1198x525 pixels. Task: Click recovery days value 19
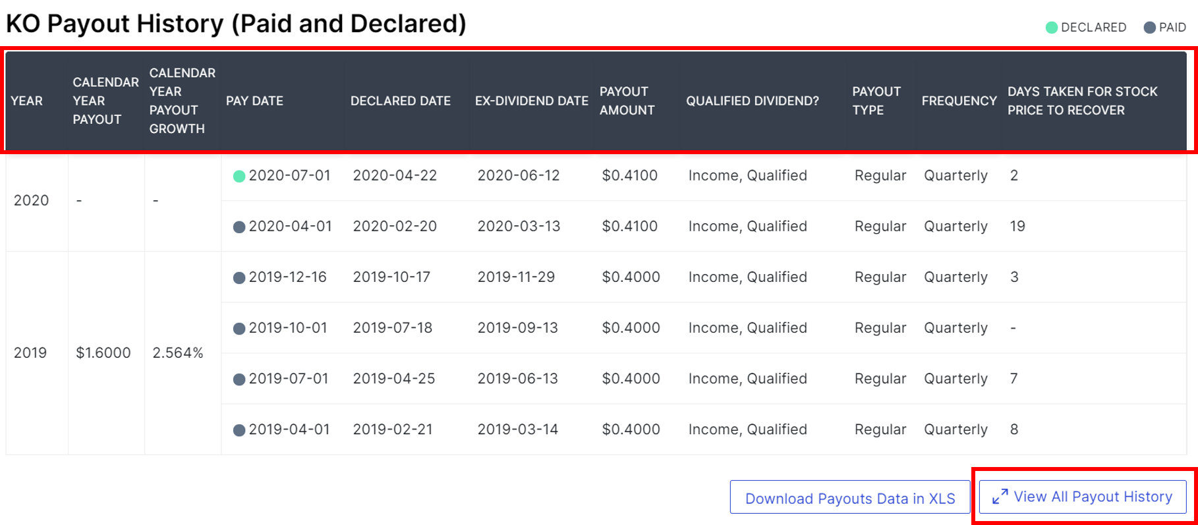pyautogui.click(x=1017, y=226)
